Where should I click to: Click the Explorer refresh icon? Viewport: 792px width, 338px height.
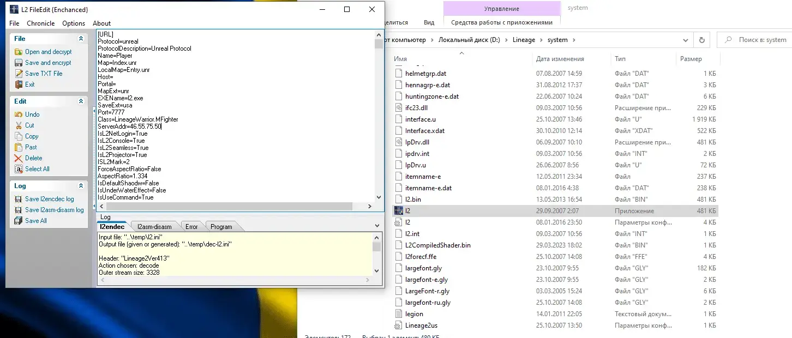pyautogui.click(x=701, y=40)
